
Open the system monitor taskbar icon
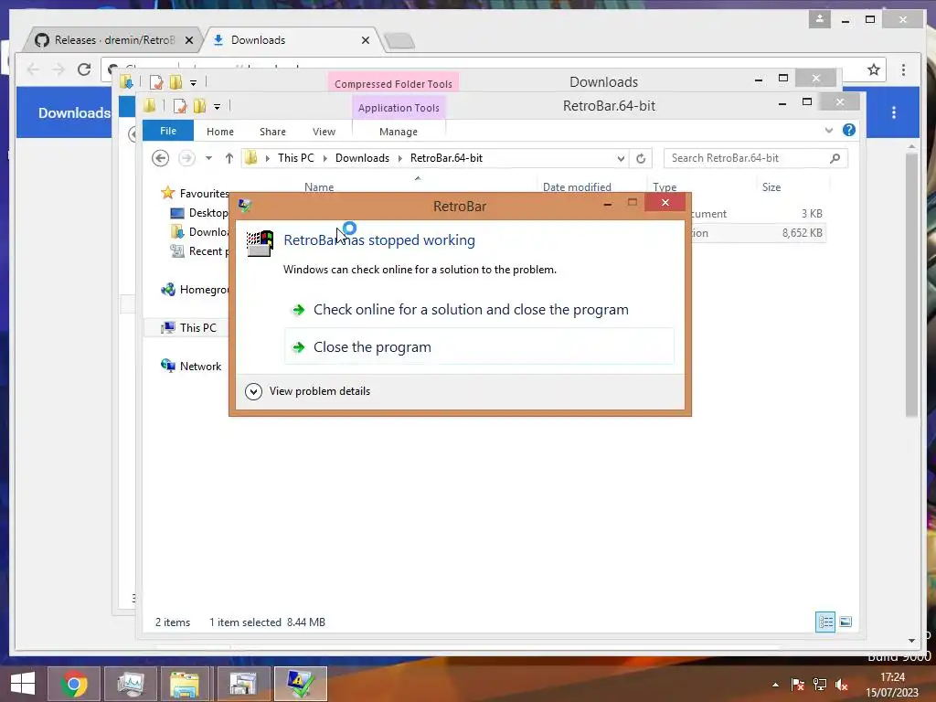click(131, 684)
